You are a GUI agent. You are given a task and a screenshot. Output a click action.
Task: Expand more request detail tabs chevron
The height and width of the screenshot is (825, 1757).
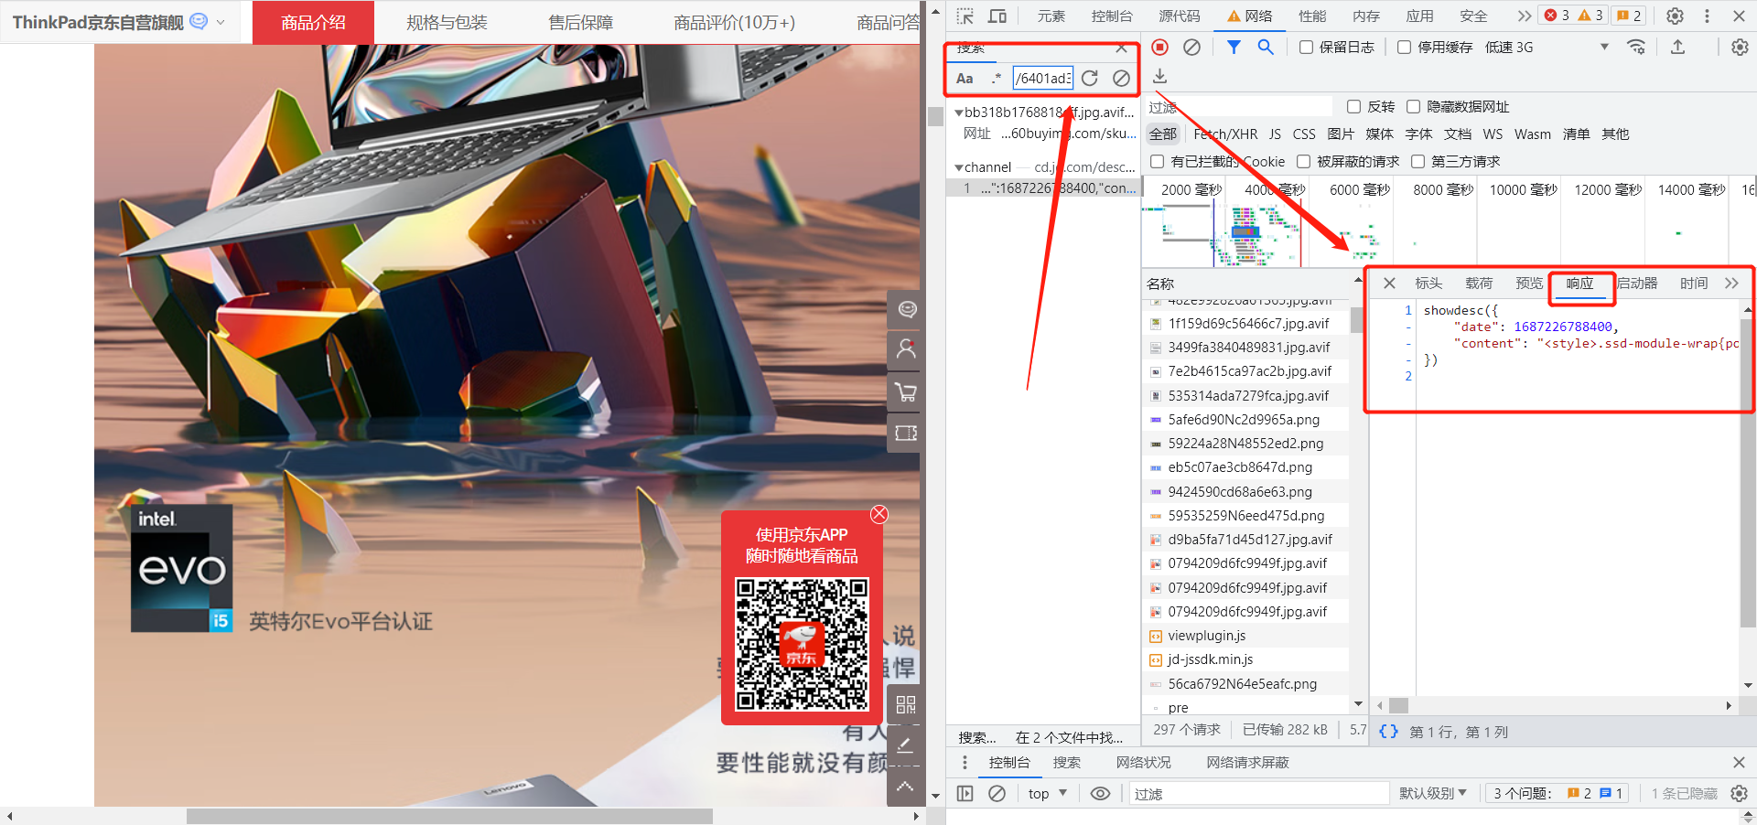[1731, 284]
